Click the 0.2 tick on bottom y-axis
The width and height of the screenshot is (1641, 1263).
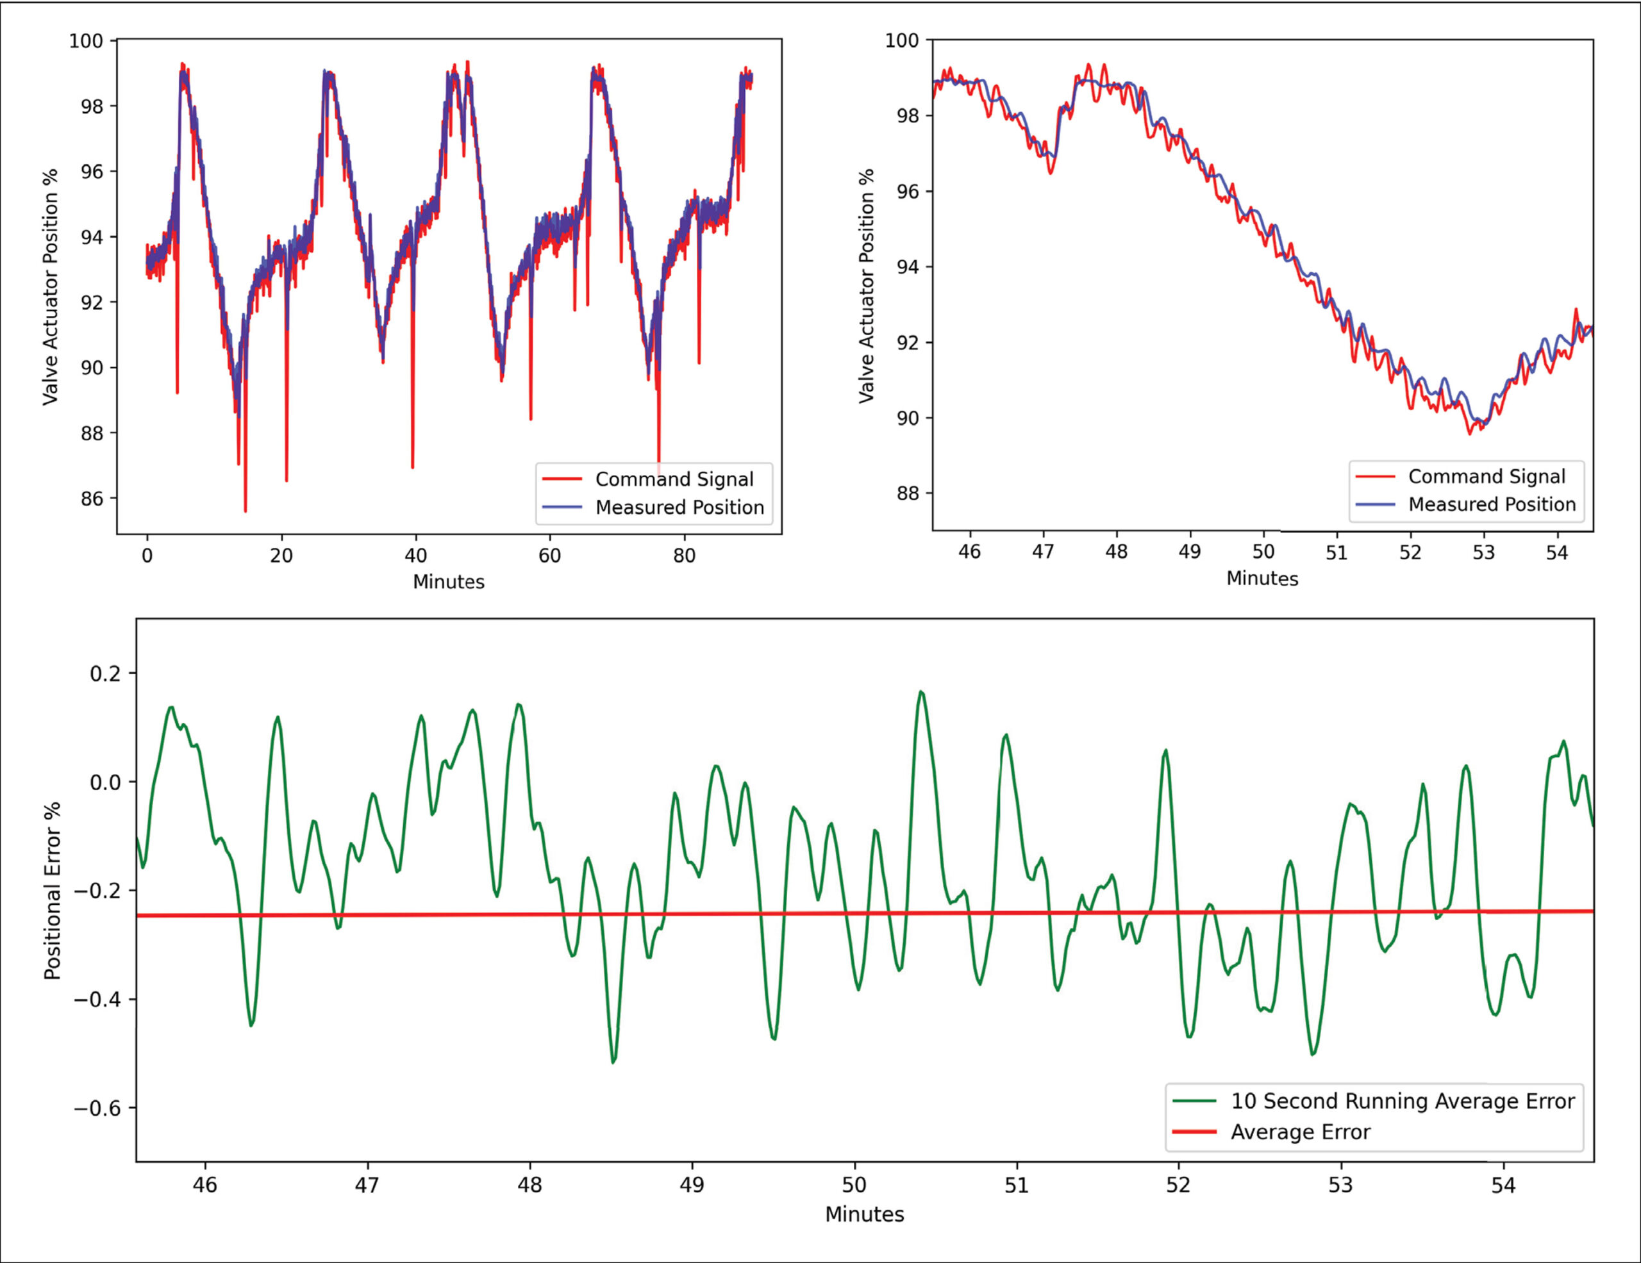104,673
